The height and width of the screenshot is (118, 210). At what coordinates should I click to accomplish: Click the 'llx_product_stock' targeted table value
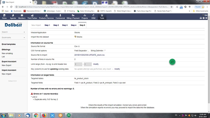coord(82,78)
